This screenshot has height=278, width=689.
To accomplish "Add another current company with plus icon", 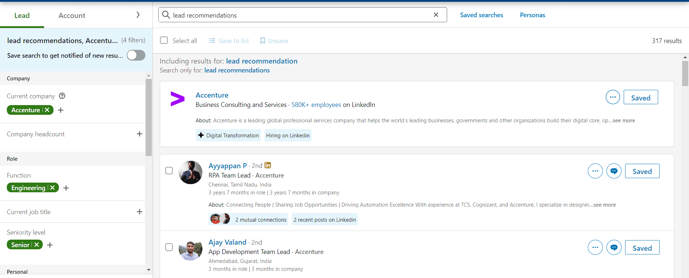I will [x=61, y=110].
